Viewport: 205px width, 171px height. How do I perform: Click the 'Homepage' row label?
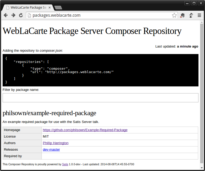click(x=12, y=130)
